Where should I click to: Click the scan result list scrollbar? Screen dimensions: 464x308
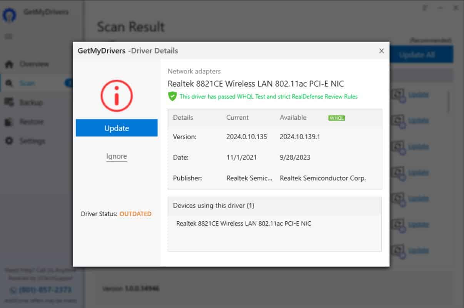click(449, 102)
